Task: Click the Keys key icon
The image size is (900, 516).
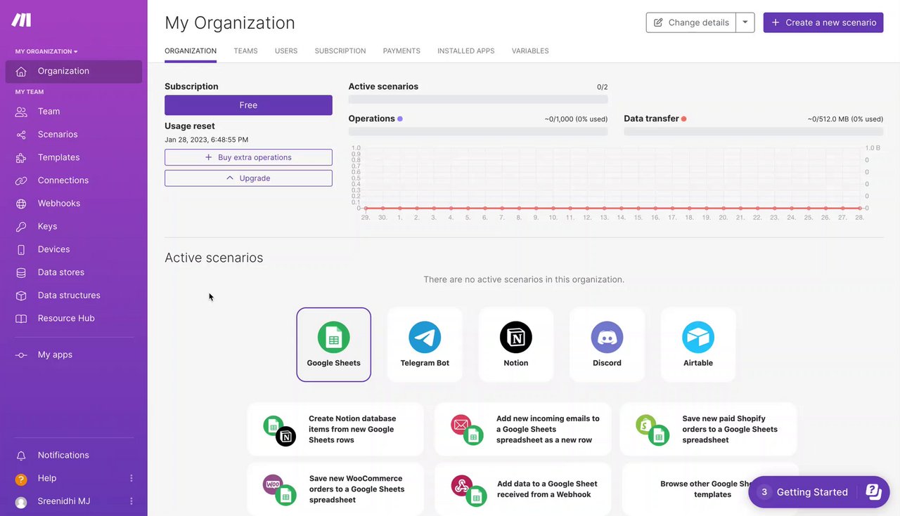Action: [21, 227]
